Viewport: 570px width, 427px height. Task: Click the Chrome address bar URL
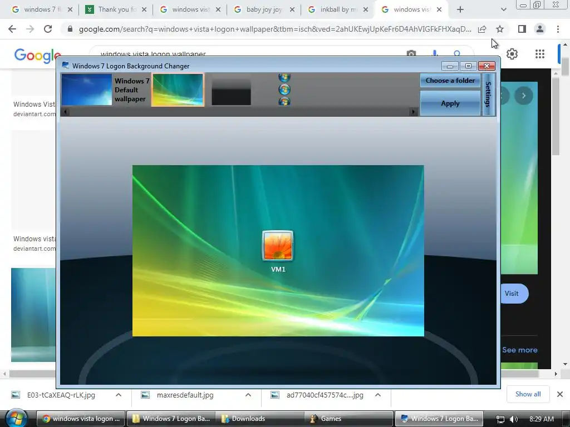click(x=275, y=29)
